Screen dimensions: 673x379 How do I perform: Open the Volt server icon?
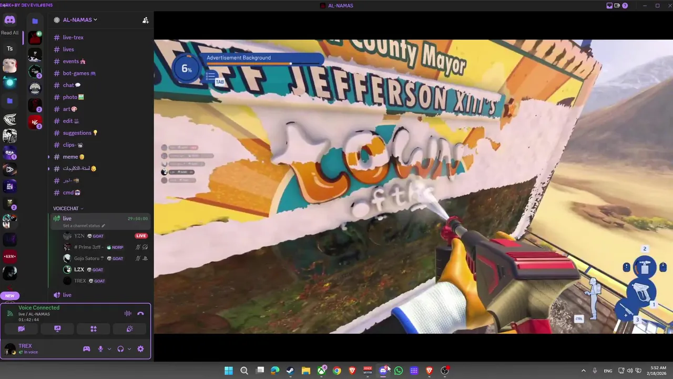pyautogui.click(x=9, y=119)
